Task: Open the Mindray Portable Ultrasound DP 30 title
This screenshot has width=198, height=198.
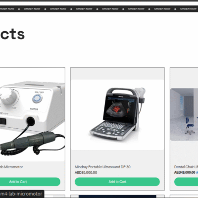Action: 102,167
